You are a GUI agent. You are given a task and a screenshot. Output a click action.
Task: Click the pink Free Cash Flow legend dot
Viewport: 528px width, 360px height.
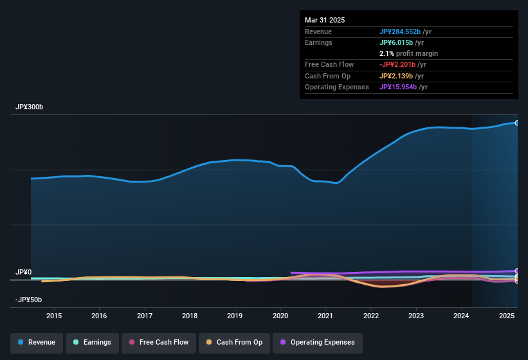click(x=132, y=342)
